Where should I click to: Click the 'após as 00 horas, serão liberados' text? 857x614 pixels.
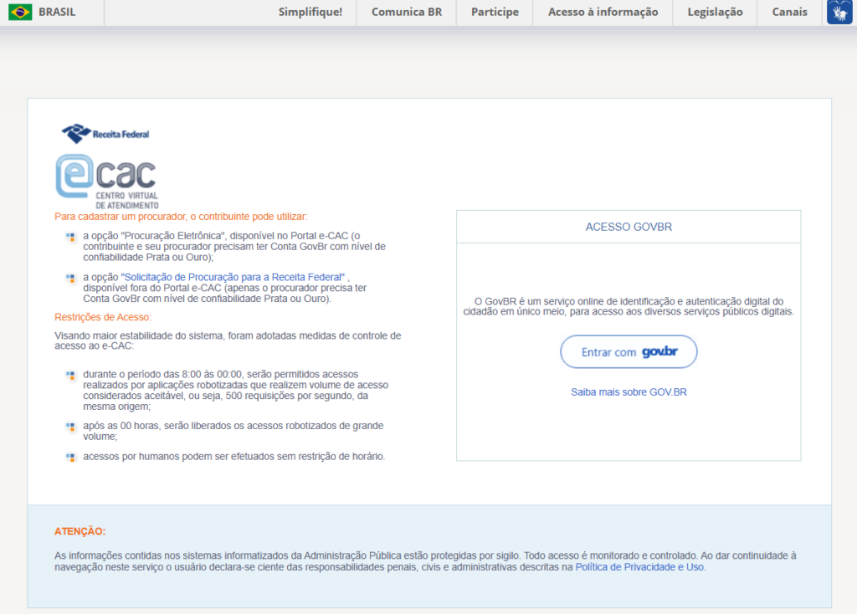tap(233, 431)
